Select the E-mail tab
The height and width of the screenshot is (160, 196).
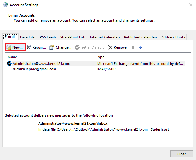tap(11, 37)
